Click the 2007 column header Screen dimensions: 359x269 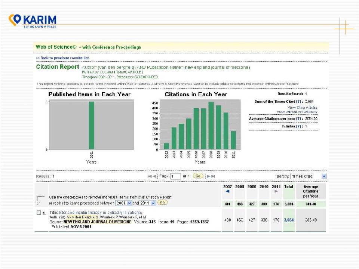pyautogui.click(x=227, y=187)
